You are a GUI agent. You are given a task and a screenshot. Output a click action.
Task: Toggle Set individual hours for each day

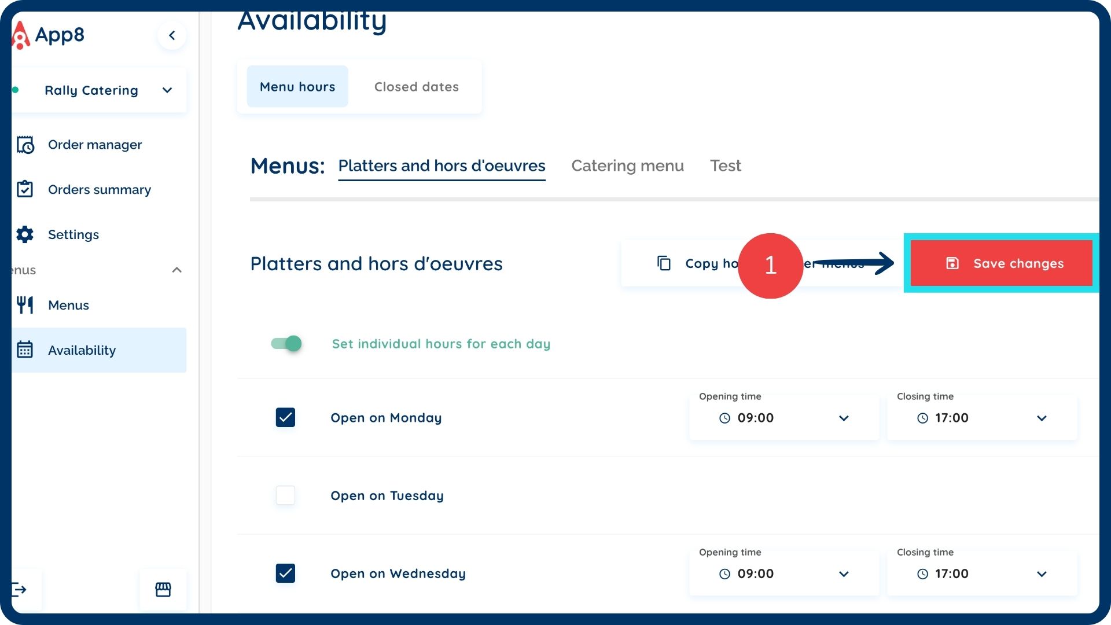(286, 344)
